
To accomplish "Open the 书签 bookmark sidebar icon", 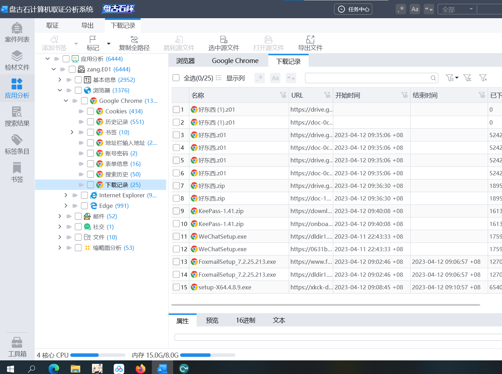I will tap(17, 172).
